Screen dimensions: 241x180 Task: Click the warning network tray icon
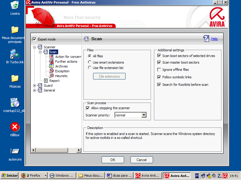point(208,175)
